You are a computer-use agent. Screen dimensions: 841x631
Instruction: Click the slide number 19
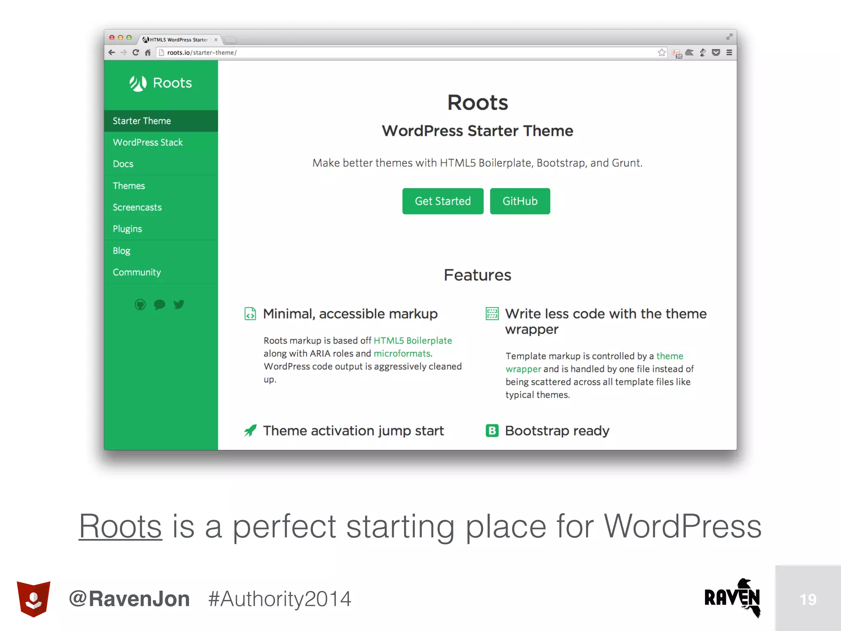(808, 599)
